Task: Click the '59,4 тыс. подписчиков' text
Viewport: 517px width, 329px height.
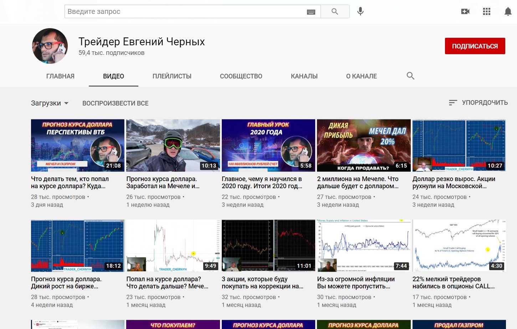Action: click(112, 53)
